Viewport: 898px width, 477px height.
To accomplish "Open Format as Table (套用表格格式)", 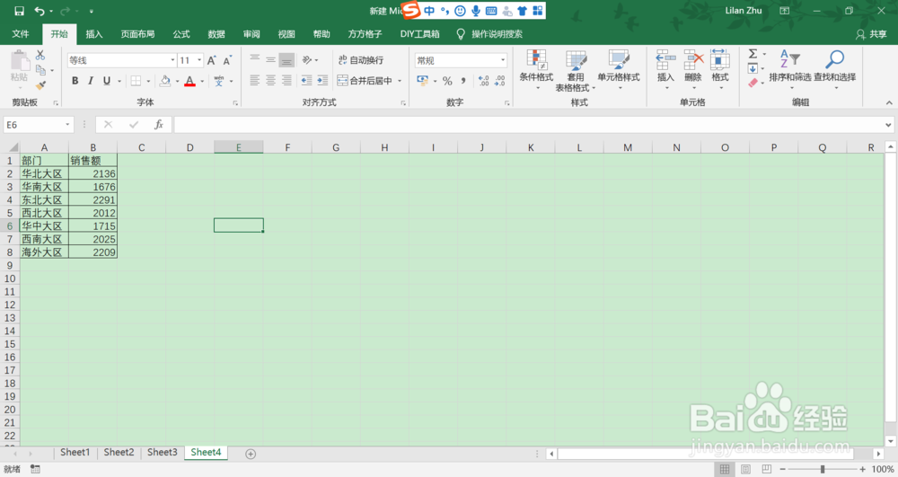I will tap(576, 70).
